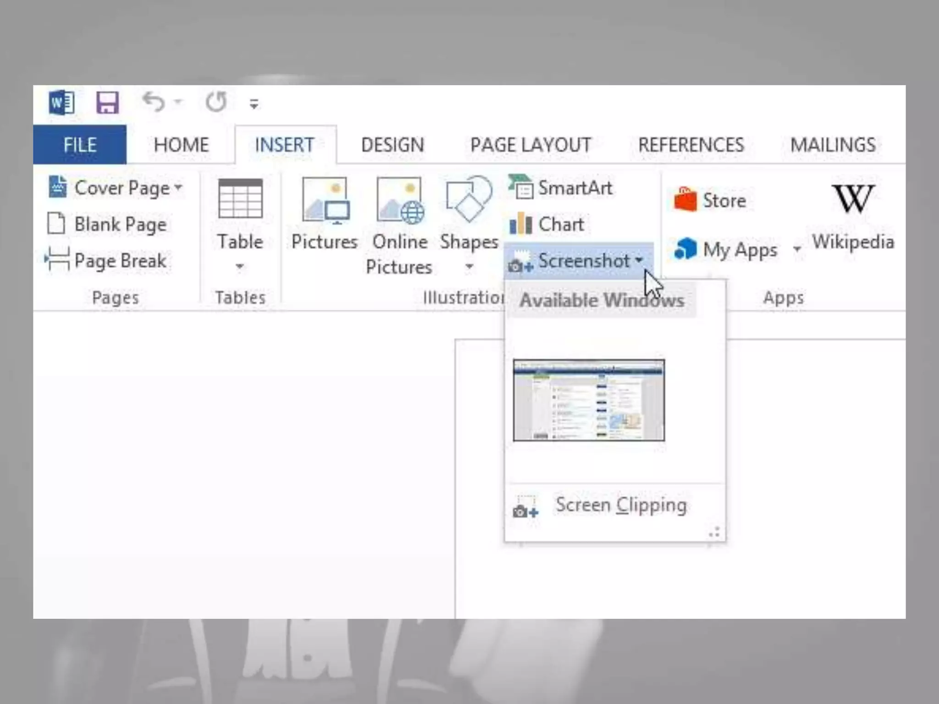Insert a Chart from the ribbon
The image size is (939, 704).
pos(547,224)
